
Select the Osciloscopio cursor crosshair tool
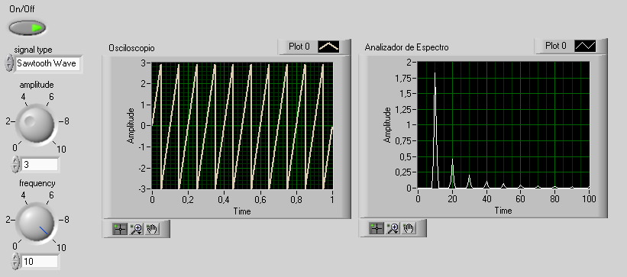120,229
